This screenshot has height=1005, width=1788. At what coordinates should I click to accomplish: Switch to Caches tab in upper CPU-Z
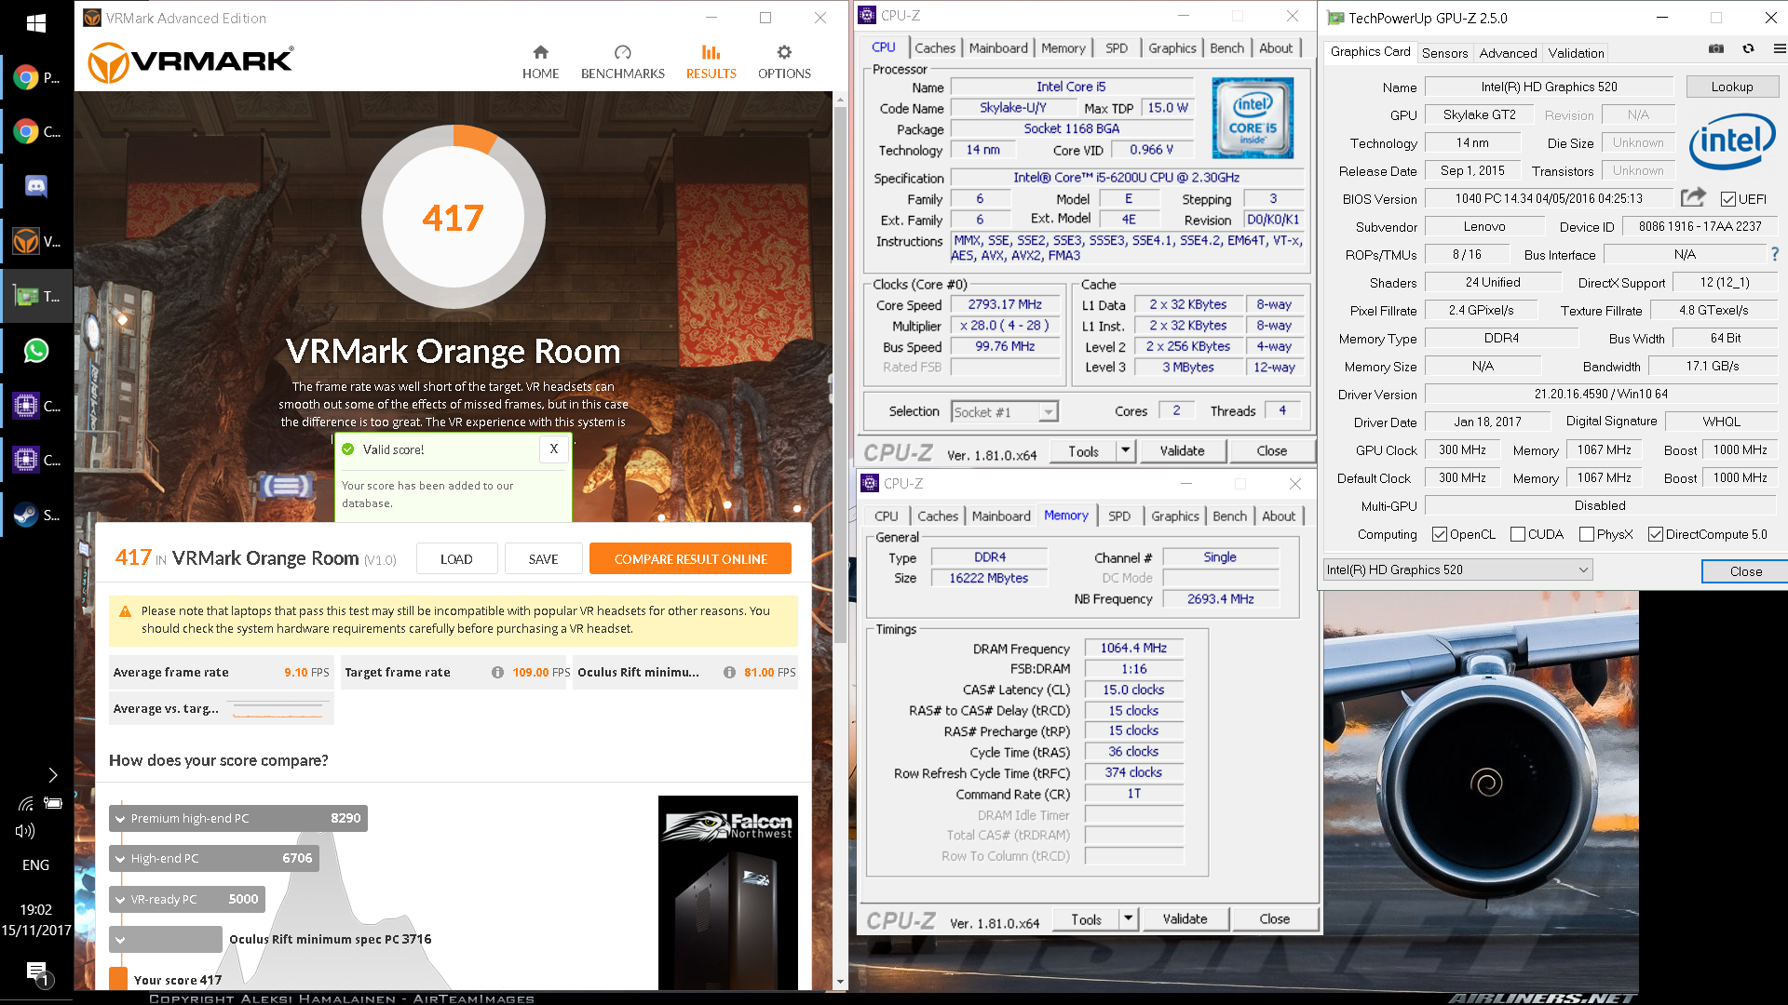pyautogui.click(x=935, y=47)
